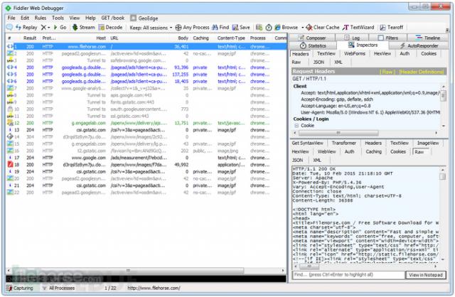The width and height of the screenshot is (455, 297).
Task: Open the response Transformer tab
Action: pyautogui.click(x=344, y=143)
